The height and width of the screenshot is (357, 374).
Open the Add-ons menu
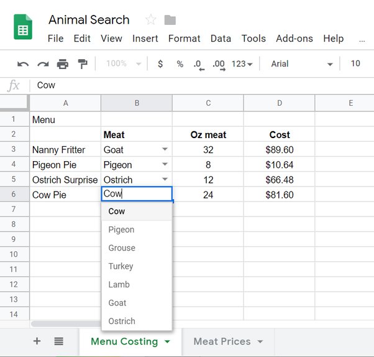coord(294,39)
